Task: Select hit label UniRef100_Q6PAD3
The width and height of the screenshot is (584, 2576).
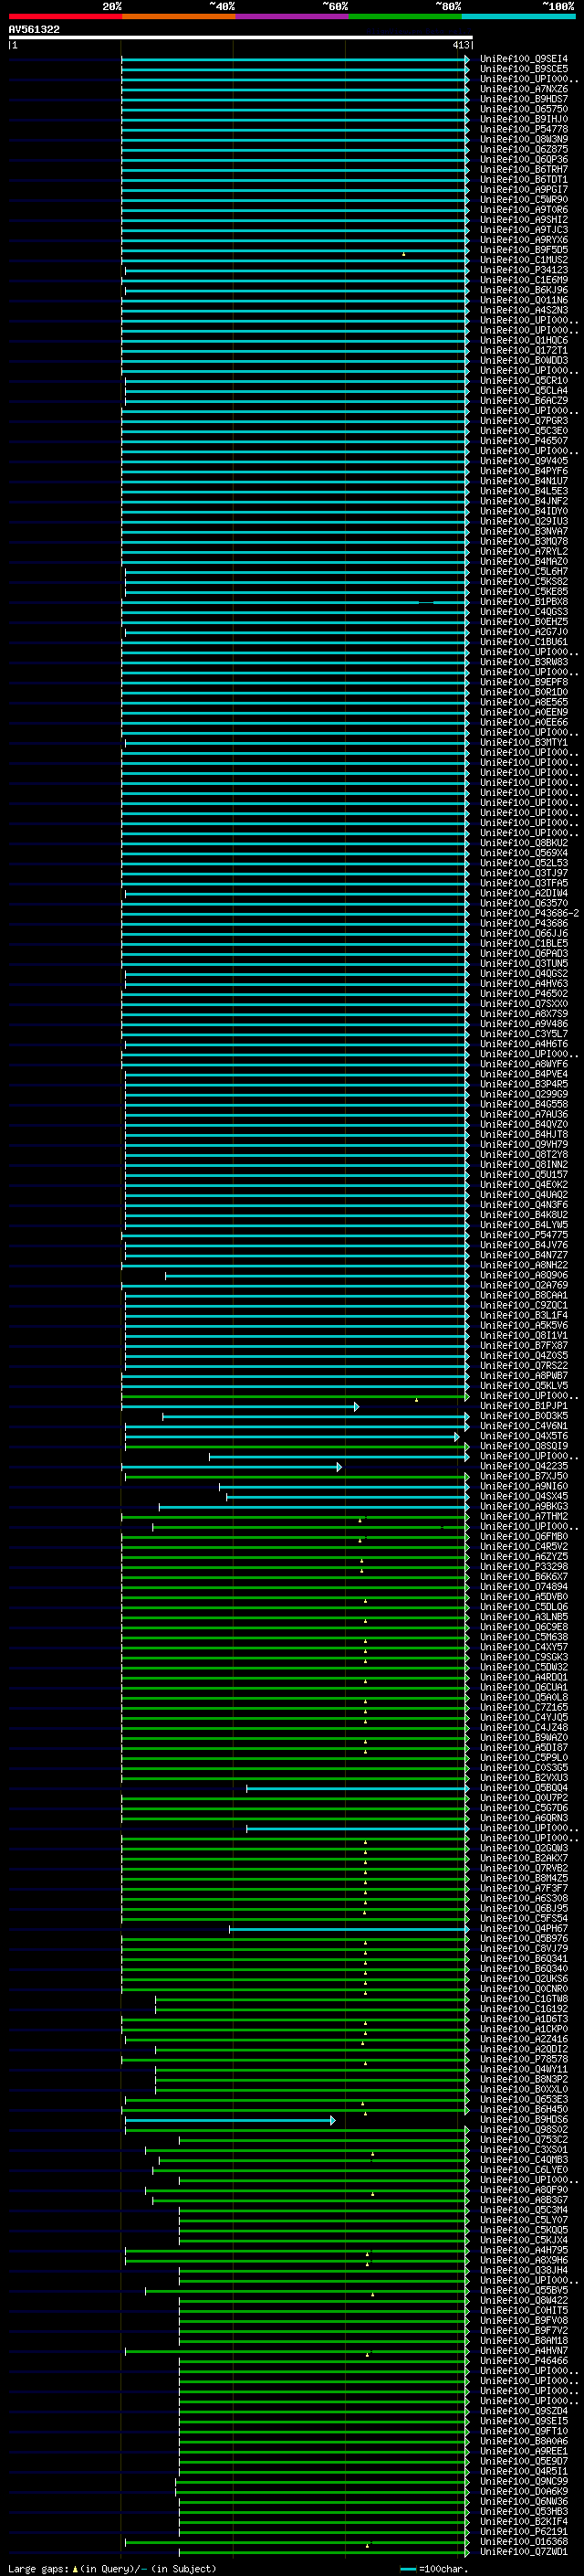Action: click(x=524, y=953)
